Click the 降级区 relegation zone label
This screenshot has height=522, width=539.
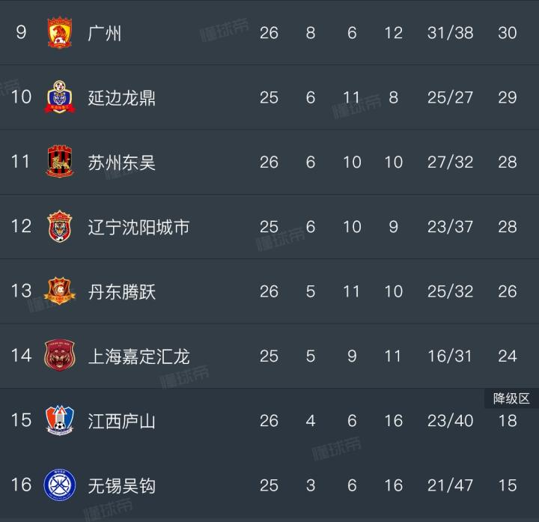pyautogui.click(x=511, y=398)
